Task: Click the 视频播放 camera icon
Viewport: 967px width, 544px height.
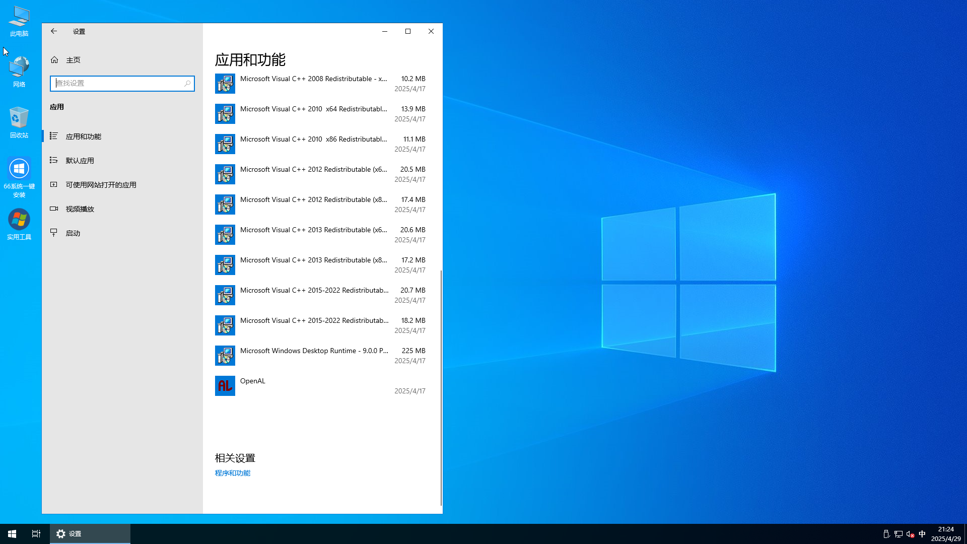Action: [x=54, y=209]
